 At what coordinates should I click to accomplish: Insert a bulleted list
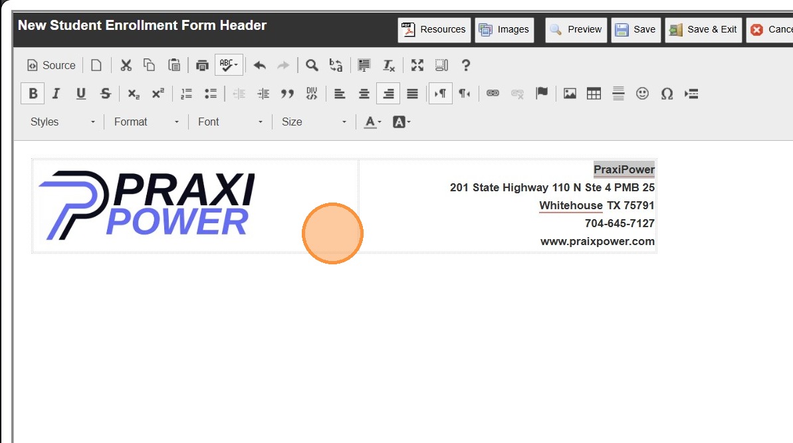(211, 94)
